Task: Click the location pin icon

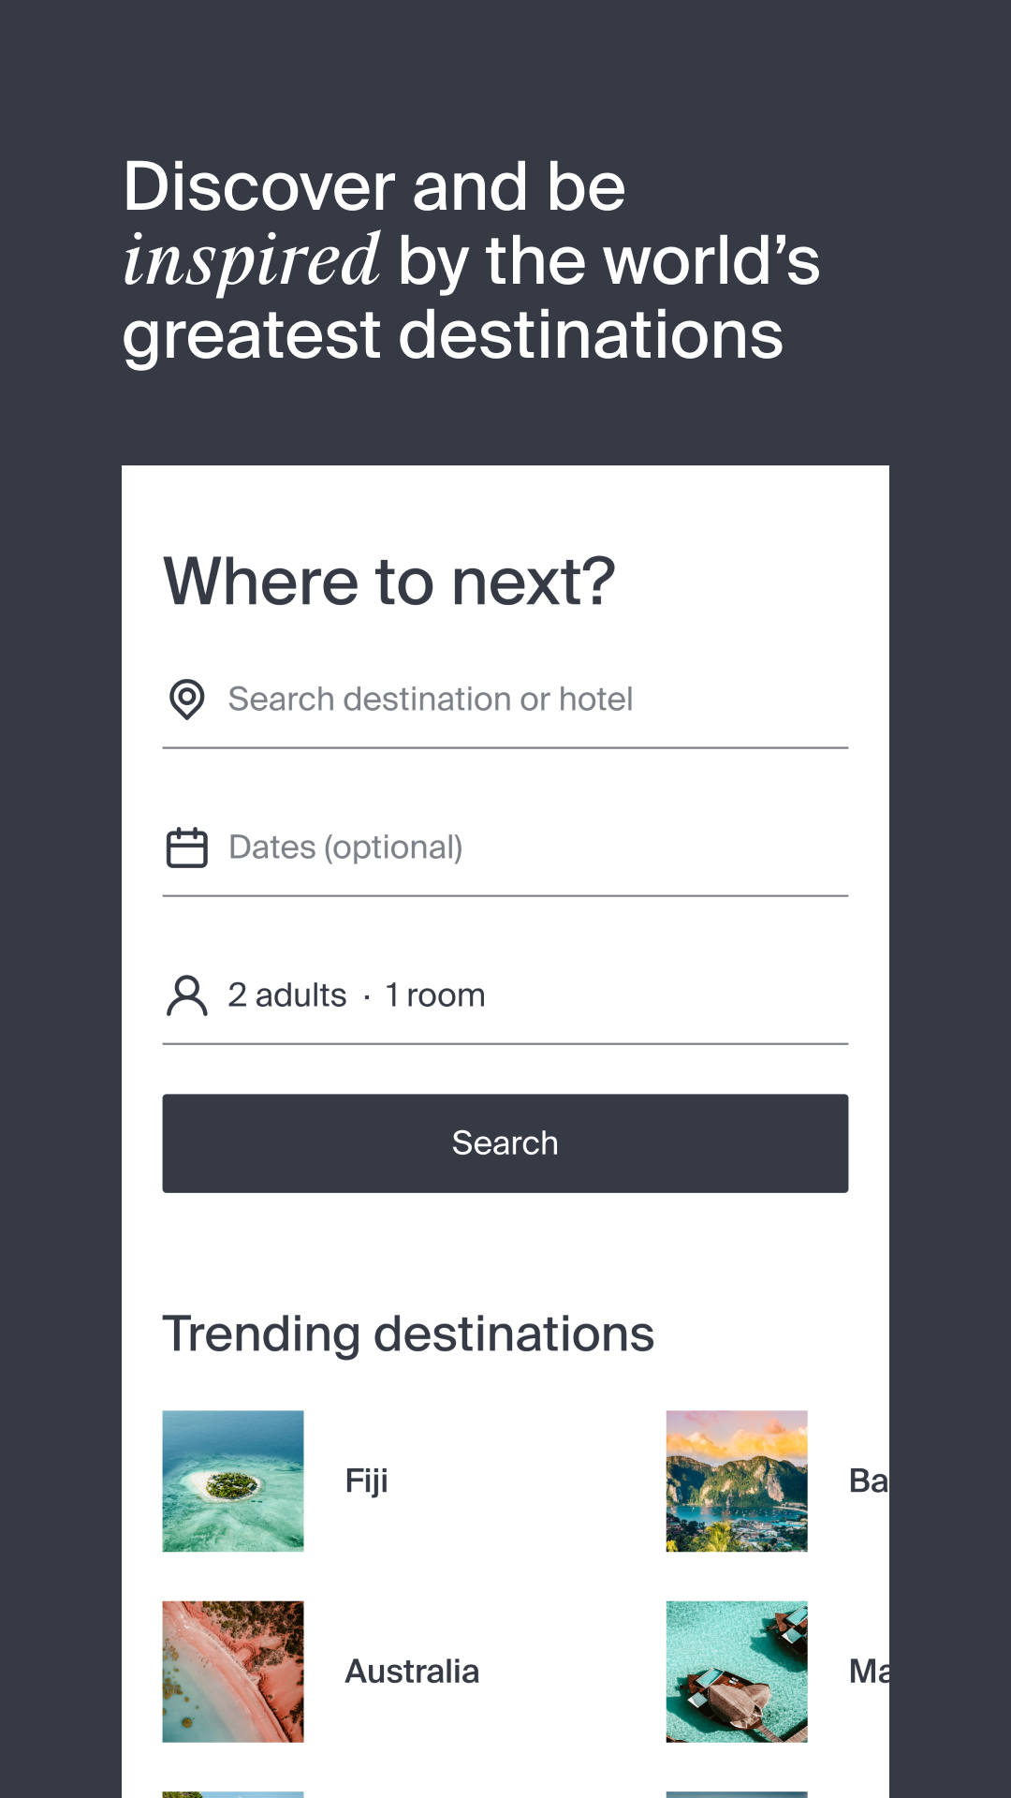Action: [x=186, y=700]
